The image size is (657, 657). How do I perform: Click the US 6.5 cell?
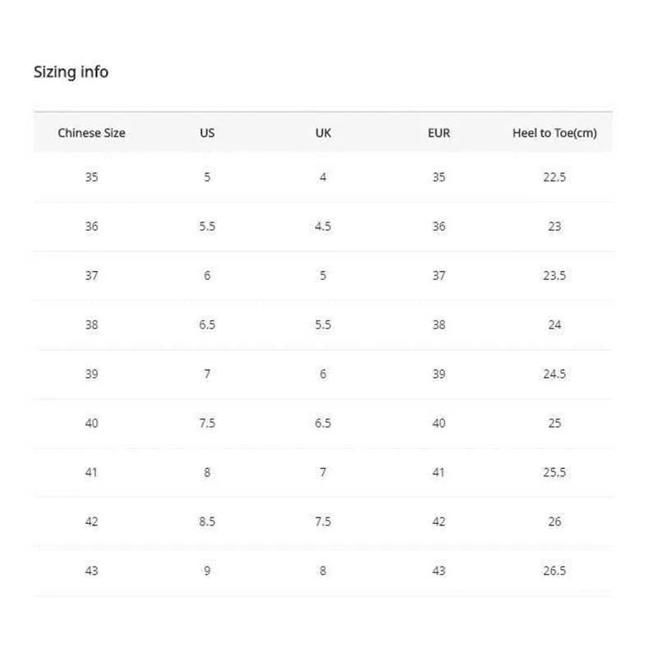(x=207, y=324)
